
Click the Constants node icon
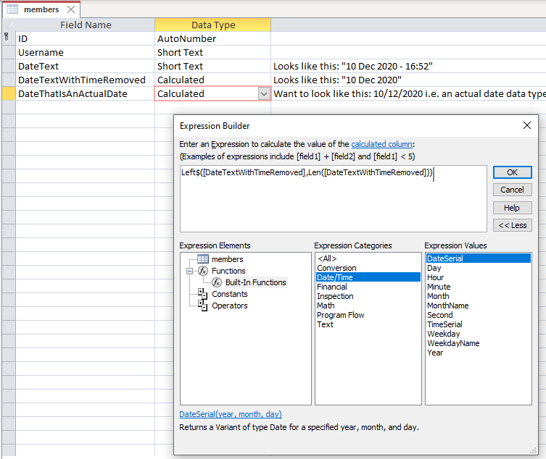pos(202,294)
